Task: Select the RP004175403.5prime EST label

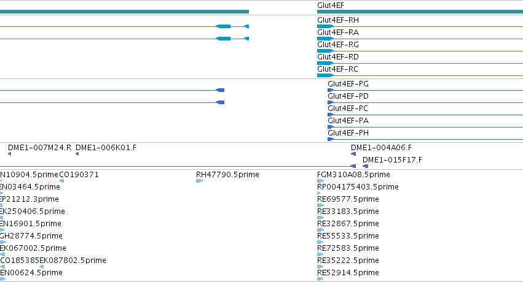Action: click(x=358, y=187)
